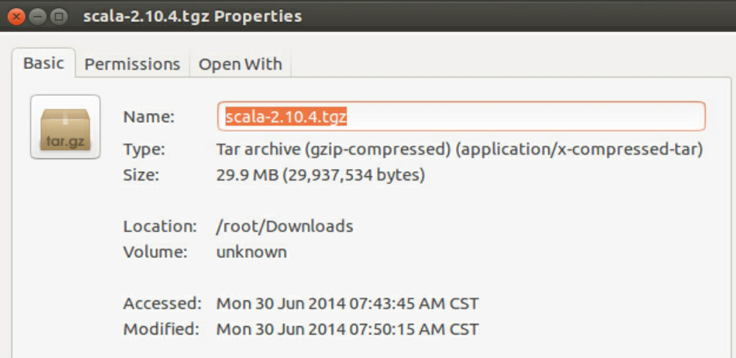
Task: Click the 29.9 MB size value
Action: click(320, 175)
